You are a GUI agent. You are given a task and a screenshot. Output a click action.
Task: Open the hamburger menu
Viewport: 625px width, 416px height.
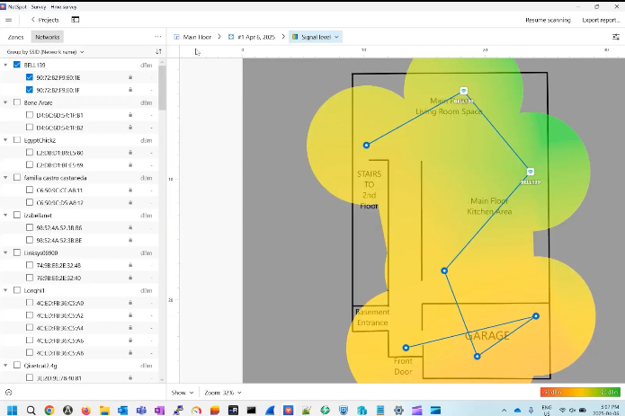click(9, 19)
